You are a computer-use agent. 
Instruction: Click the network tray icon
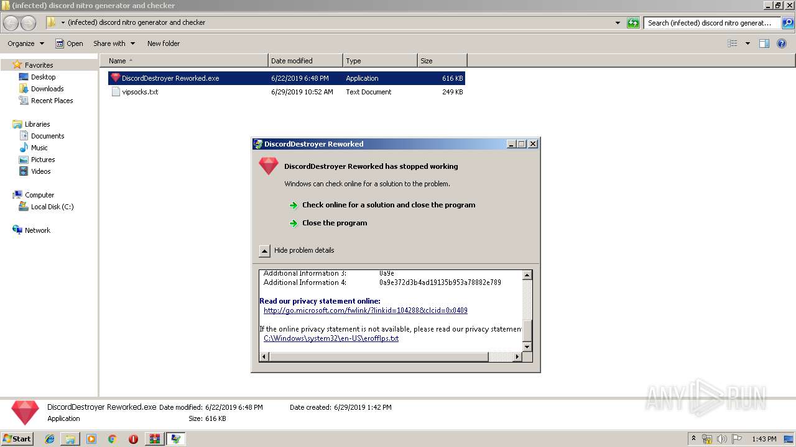coord(707,439)
